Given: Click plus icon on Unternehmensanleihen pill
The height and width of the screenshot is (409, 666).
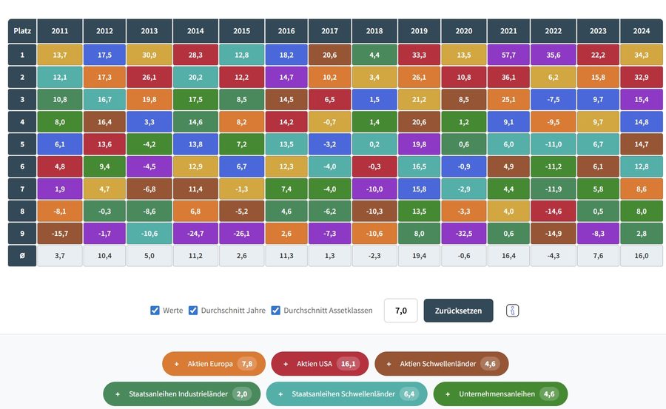Looking at the screenshot, I should tap(448, 394).
